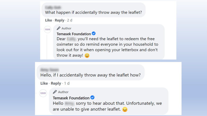Click pencil Author icon in the oximeter reply
The image size is (207, 116).
pyautogui.click(x=59, y=28)
